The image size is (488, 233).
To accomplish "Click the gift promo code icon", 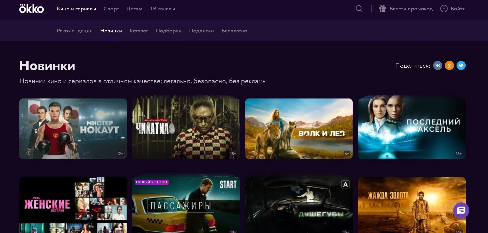I will (x=382, y=9).
